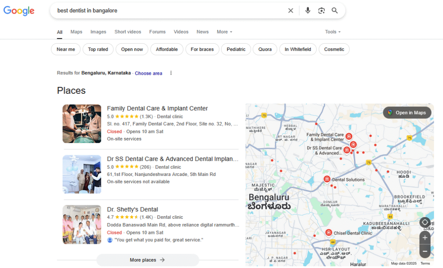This screenshot has height=268, width=443.
Task: Click the "On-site services not available" text
Action: [138, 182]
